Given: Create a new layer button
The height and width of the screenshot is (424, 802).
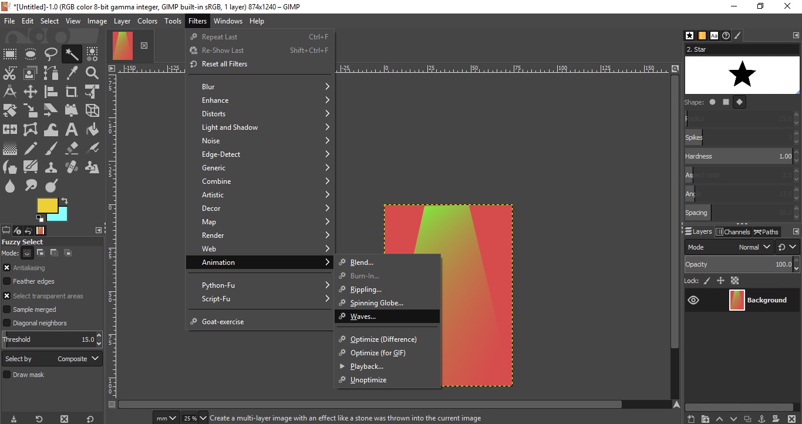Looking at the screenshot, I should (x=691, y=419).
